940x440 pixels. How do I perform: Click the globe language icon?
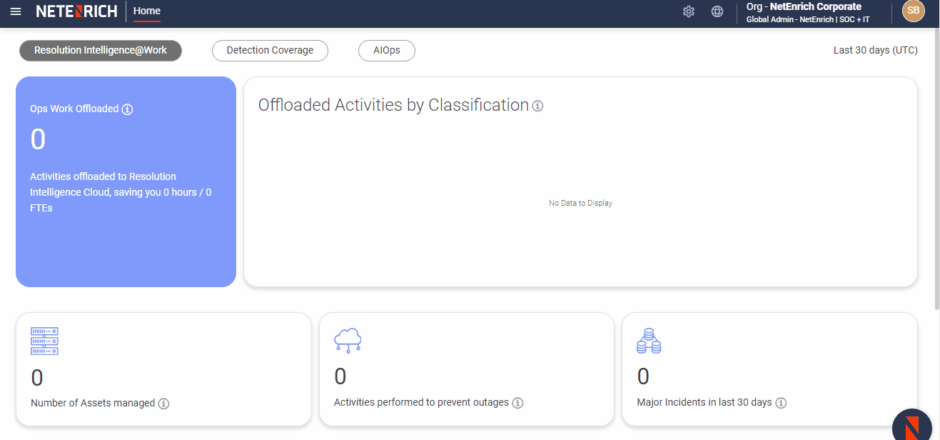point(717,11)
